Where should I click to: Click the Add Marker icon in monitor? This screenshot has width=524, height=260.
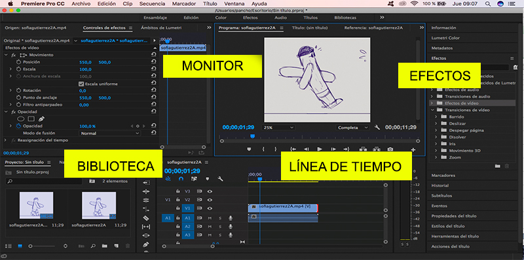[x=249, y=150]
